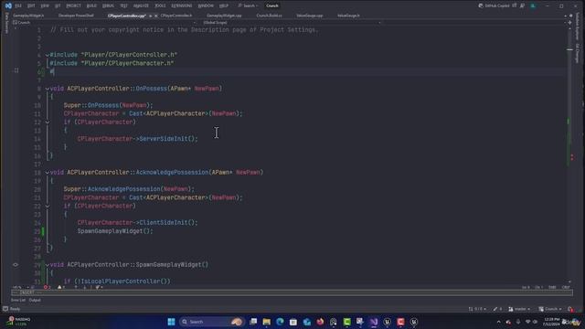Click the notifications bell in status bar

[x=569, y=309]
